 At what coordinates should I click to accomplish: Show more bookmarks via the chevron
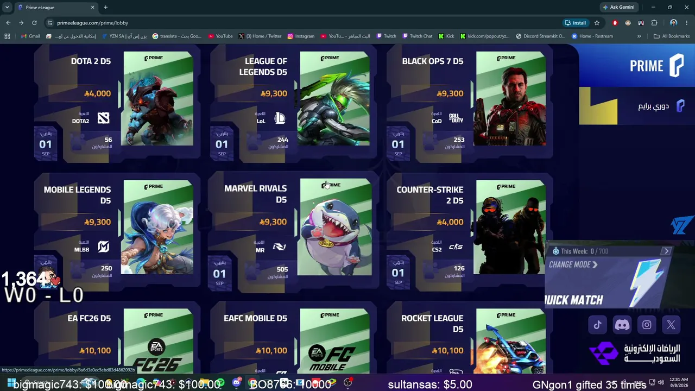tap(639, 36)
